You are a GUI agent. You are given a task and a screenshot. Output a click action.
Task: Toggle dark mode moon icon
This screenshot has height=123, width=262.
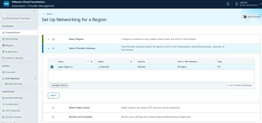[228, 4]
